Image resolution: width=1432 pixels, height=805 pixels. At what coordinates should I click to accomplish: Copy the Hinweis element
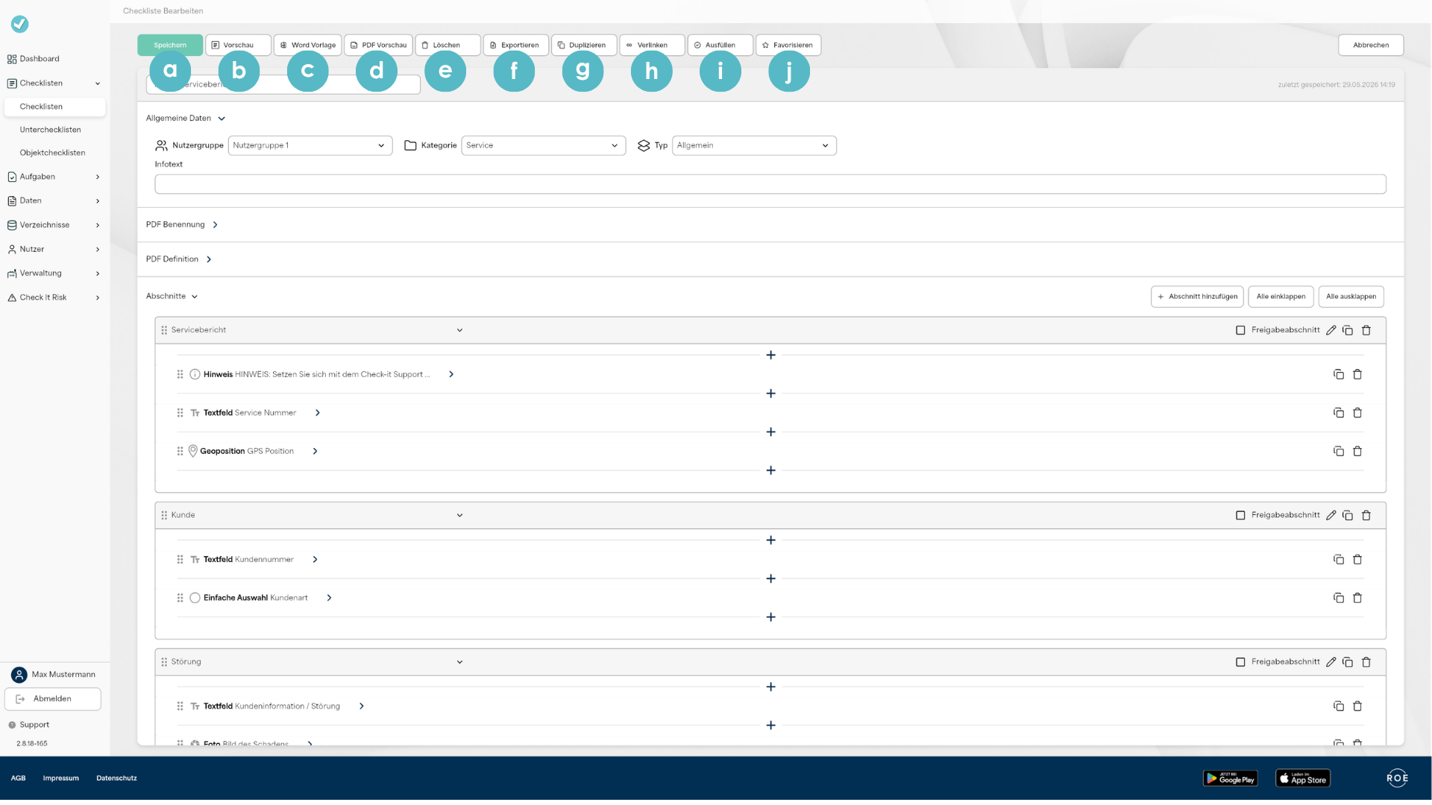click(1339, 374)
